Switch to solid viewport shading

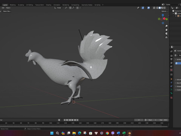click(x=160, y=8)
